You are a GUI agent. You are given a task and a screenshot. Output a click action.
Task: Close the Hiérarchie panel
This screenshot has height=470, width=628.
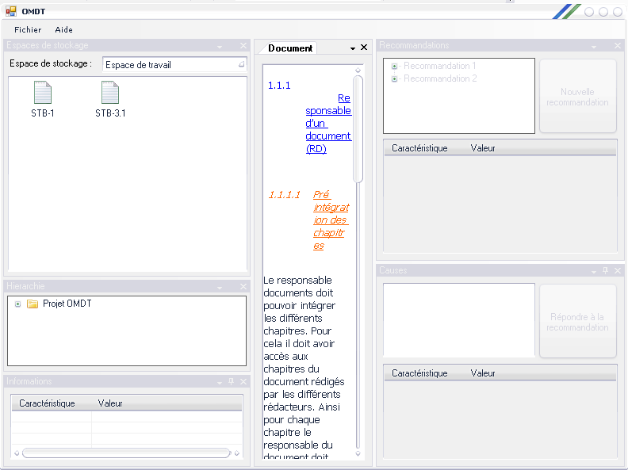(243, 286)
